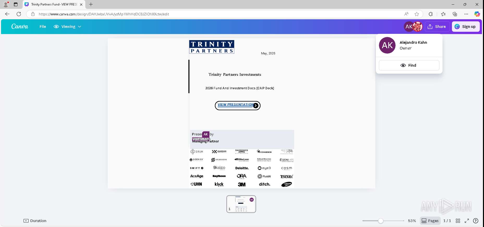Click the address bar URL
The height and width of the screenshot is (227, 484).
pyautogui.click(x=104, y=14)
